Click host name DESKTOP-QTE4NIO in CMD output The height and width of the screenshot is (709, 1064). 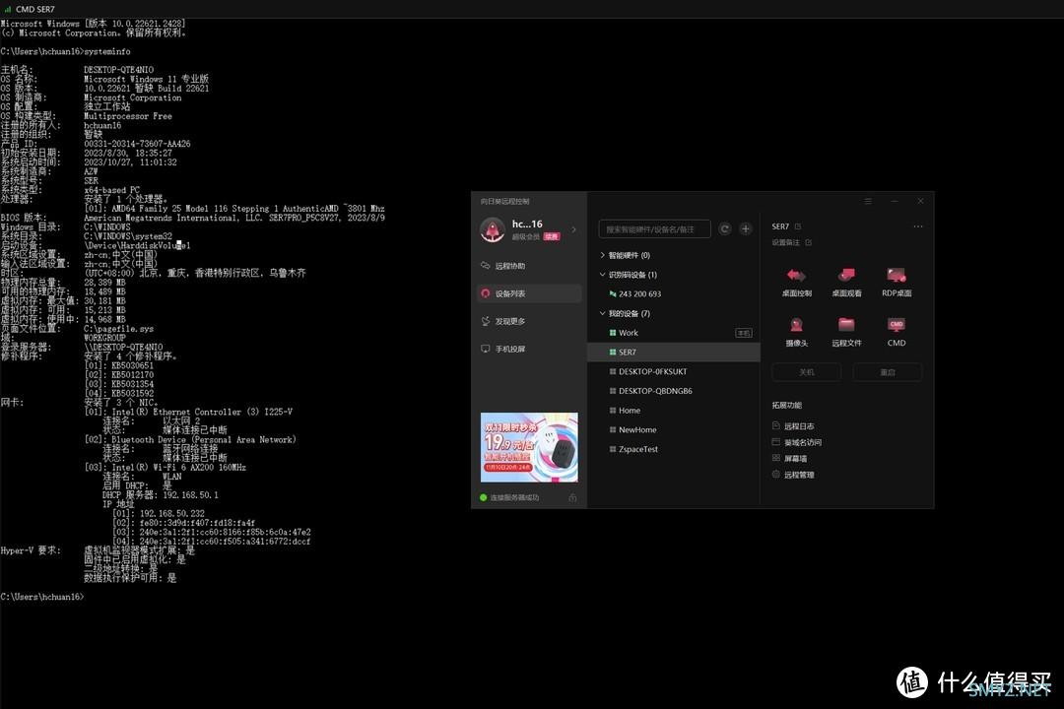pos(119,70)
